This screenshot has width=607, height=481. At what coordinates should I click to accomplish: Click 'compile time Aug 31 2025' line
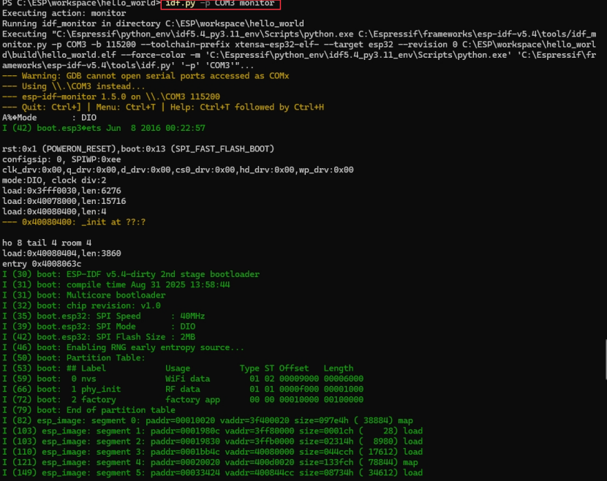tap(116, 285)
